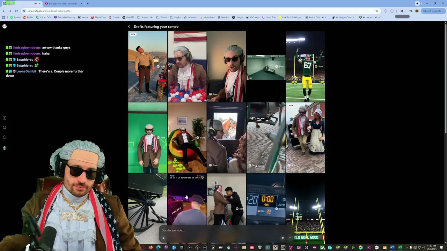Image resolution: width=447 pixels, height=251 pixels.
Task: Show hidden system tray icons chevron
Action: (406, 248)
